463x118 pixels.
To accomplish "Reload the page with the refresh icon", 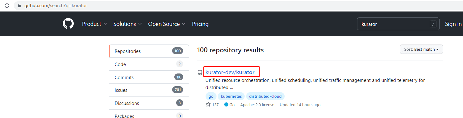I will pos(7,6).
